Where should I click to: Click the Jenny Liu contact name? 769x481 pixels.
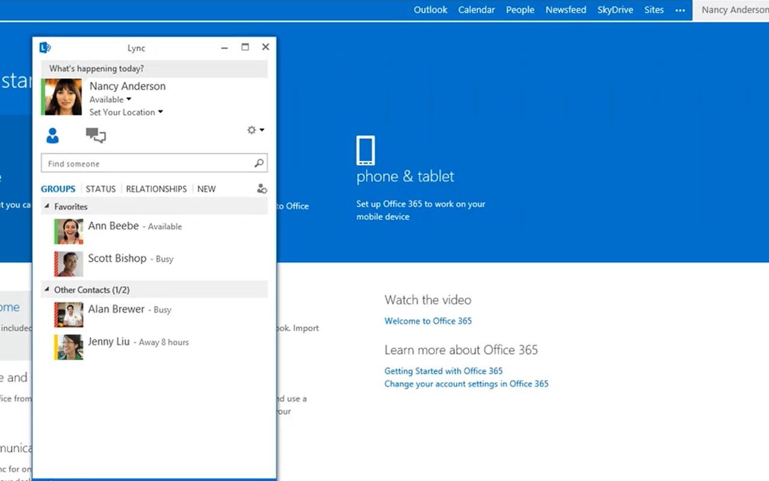pos(109,341)
